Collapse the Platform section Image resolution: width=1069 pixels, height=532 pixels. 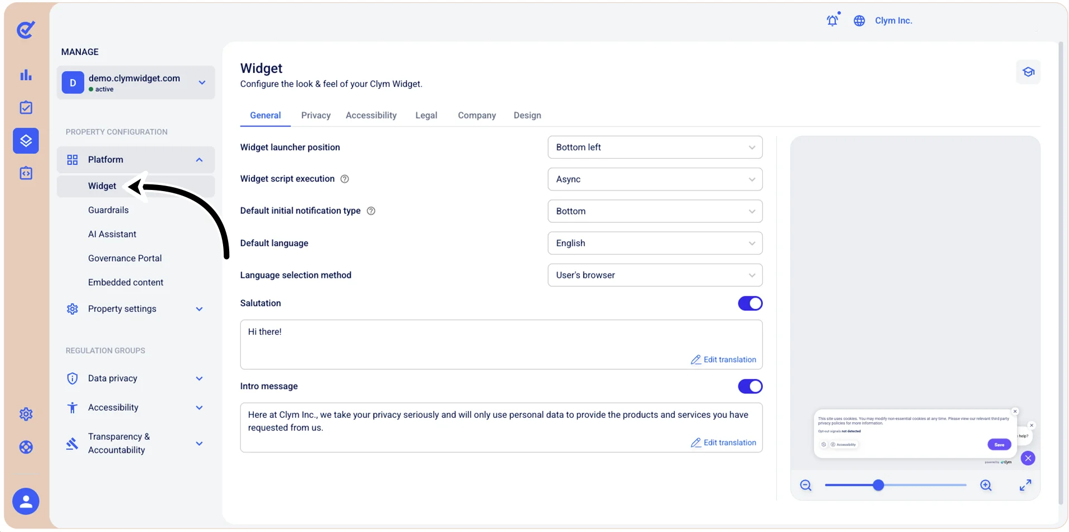[136, 160]
